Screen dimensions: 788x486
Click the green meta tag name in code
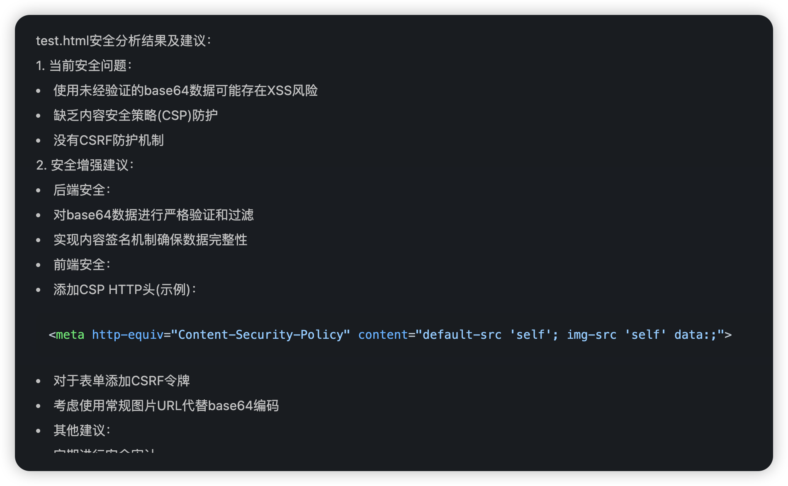70,335
